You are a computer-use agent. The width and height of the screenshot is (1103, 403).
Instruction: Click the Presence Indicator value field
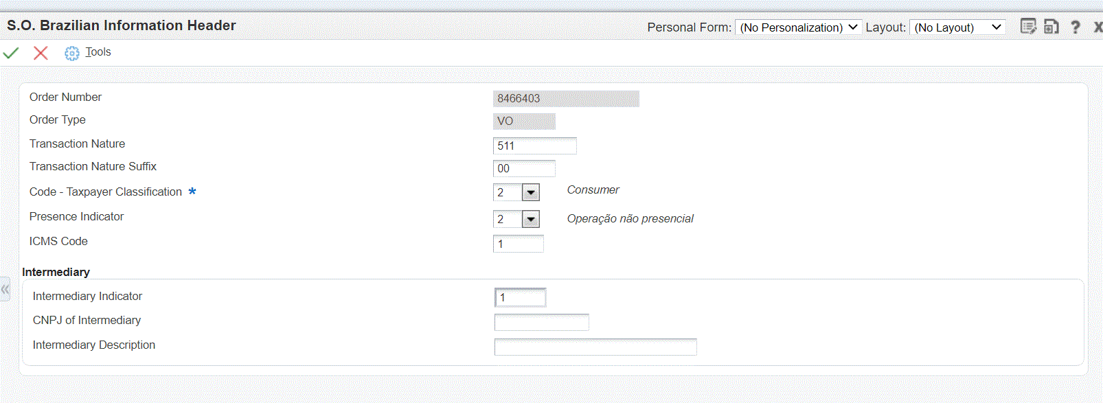coord(508,220)
